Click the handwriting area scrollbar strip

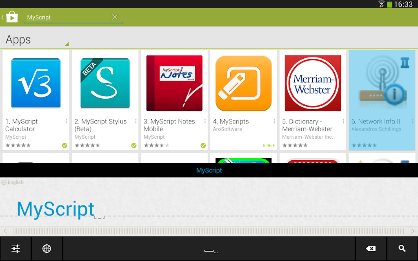(x=209, y=231)
